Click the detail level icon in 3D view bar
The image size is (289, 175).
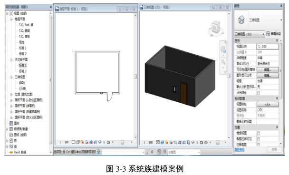pyautogui.click(x=158, y=142)
